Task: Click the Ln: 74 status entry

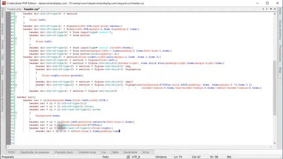Action: click(x=178, y=157)
